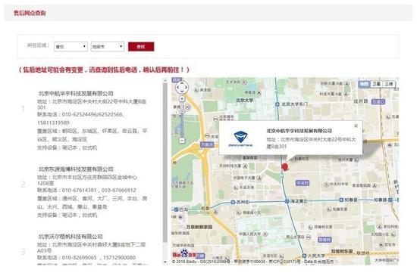
Task: Click 知春里 subway station icon
Action: [341, 200]
